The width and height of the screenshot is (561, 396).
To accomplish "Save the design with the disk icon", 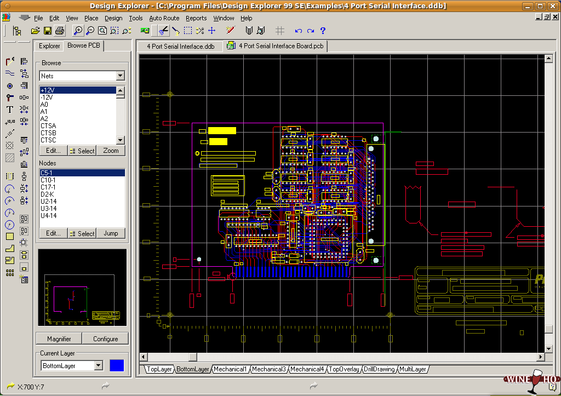I will [47, 31].
